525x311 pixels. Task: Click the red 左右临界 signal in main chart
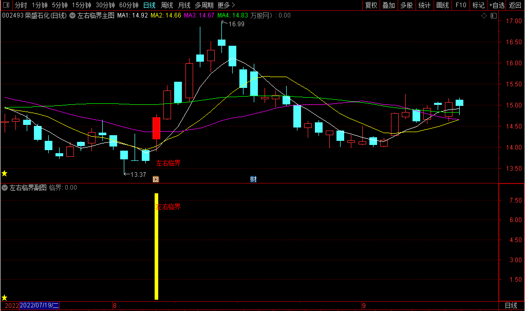168,163
